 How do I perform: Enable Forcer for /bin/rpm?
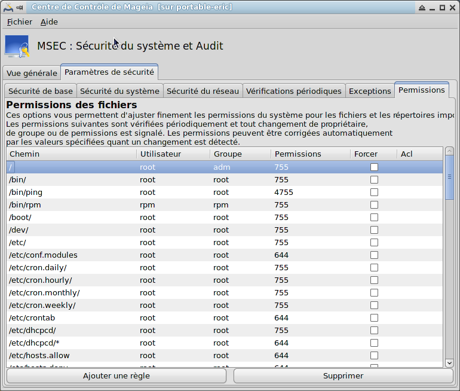[x=374, y=205]
